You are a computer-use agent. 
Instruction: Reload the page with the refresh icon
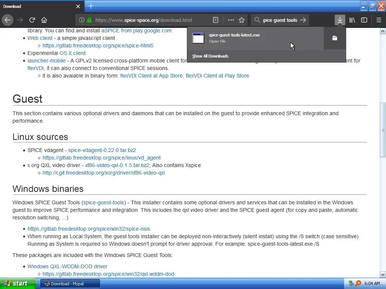pyautogui.click(x=32, y=20)
